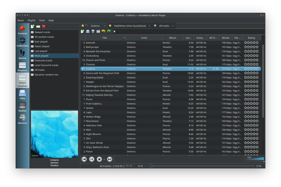Sort by the Bitrate column header
The height and width of the screenshot is (187, 281).
point(226,38)
